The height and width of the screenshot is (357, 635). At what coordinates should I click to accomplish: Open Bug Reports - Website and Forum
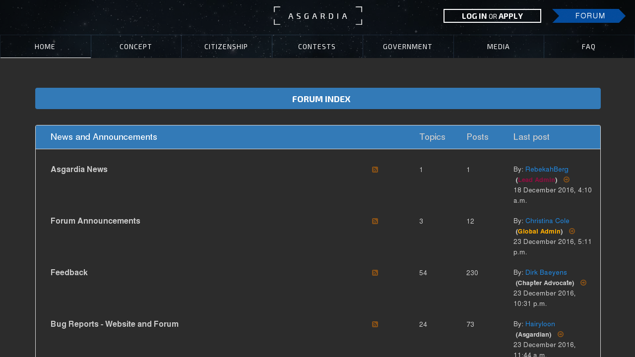pos(115,324)
